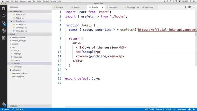
Task: Click the sync changes icon in status bar
Action: coord(13,109)
